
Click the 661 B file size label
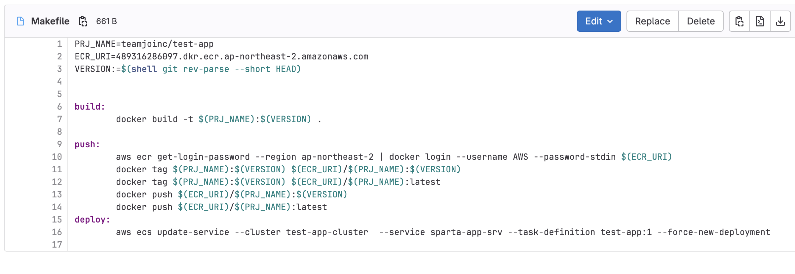(x=106, y=21)
